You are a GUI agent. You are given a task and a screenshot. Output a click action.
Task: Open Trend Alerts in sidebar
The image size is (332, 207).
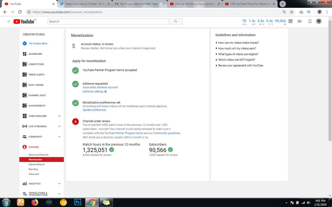33,75
